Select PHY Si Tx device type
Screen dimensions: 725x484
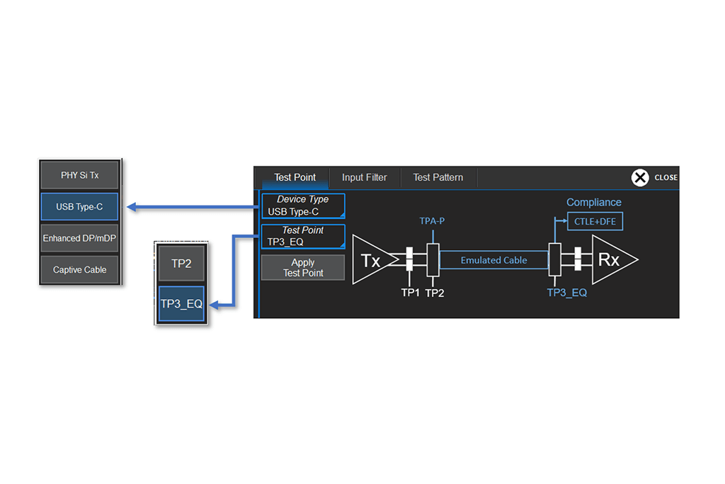pyautogui.click(x=79, y=175)
